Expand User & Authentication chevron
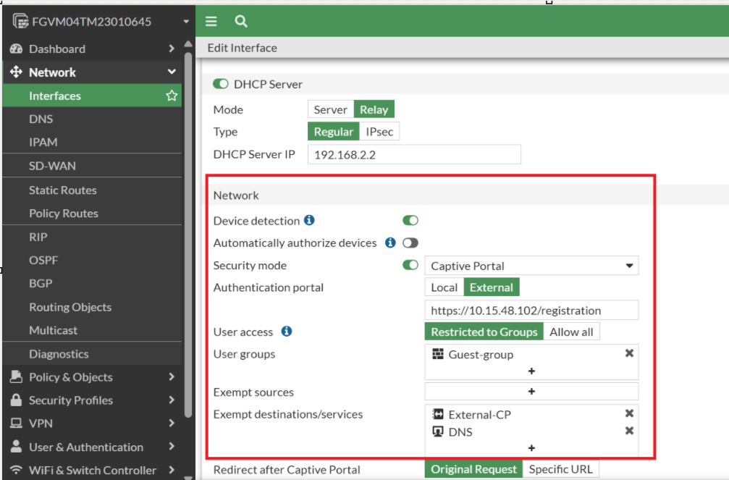 click(172, 446)
